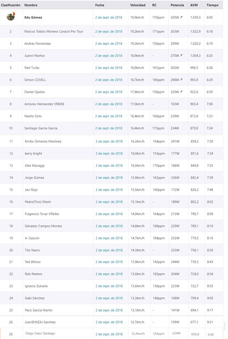
Task: Click power meter icon beside 270W
Action: coord(182,56)
